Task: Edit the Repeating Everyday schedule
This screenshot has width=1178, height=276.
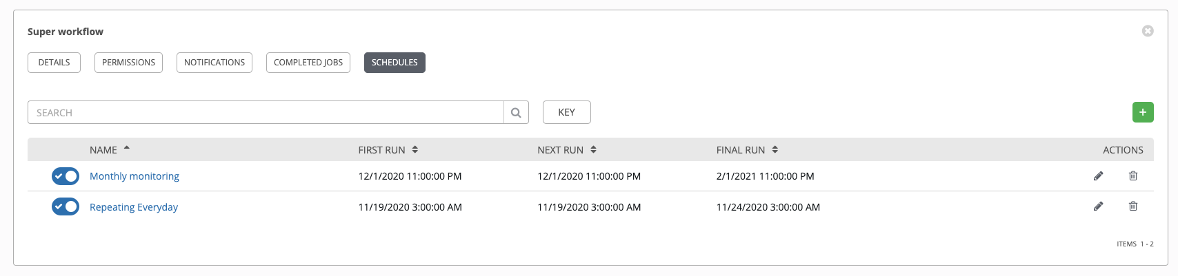Action: pyautogui.click(x=1098, y=206)
